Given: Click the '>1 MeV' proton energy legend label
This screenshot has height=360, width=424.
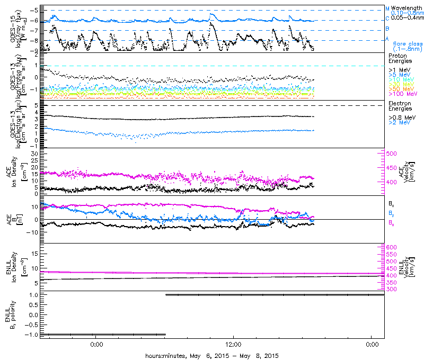Looking at the screenshot, I should (400, 70).
